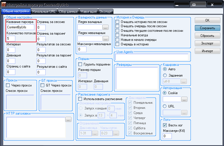Viewport: 224px width, 146px height.
Task: Open HTTP заголовки editor ellipsis button
Action: pyautogui.click(x=68, y=120)
